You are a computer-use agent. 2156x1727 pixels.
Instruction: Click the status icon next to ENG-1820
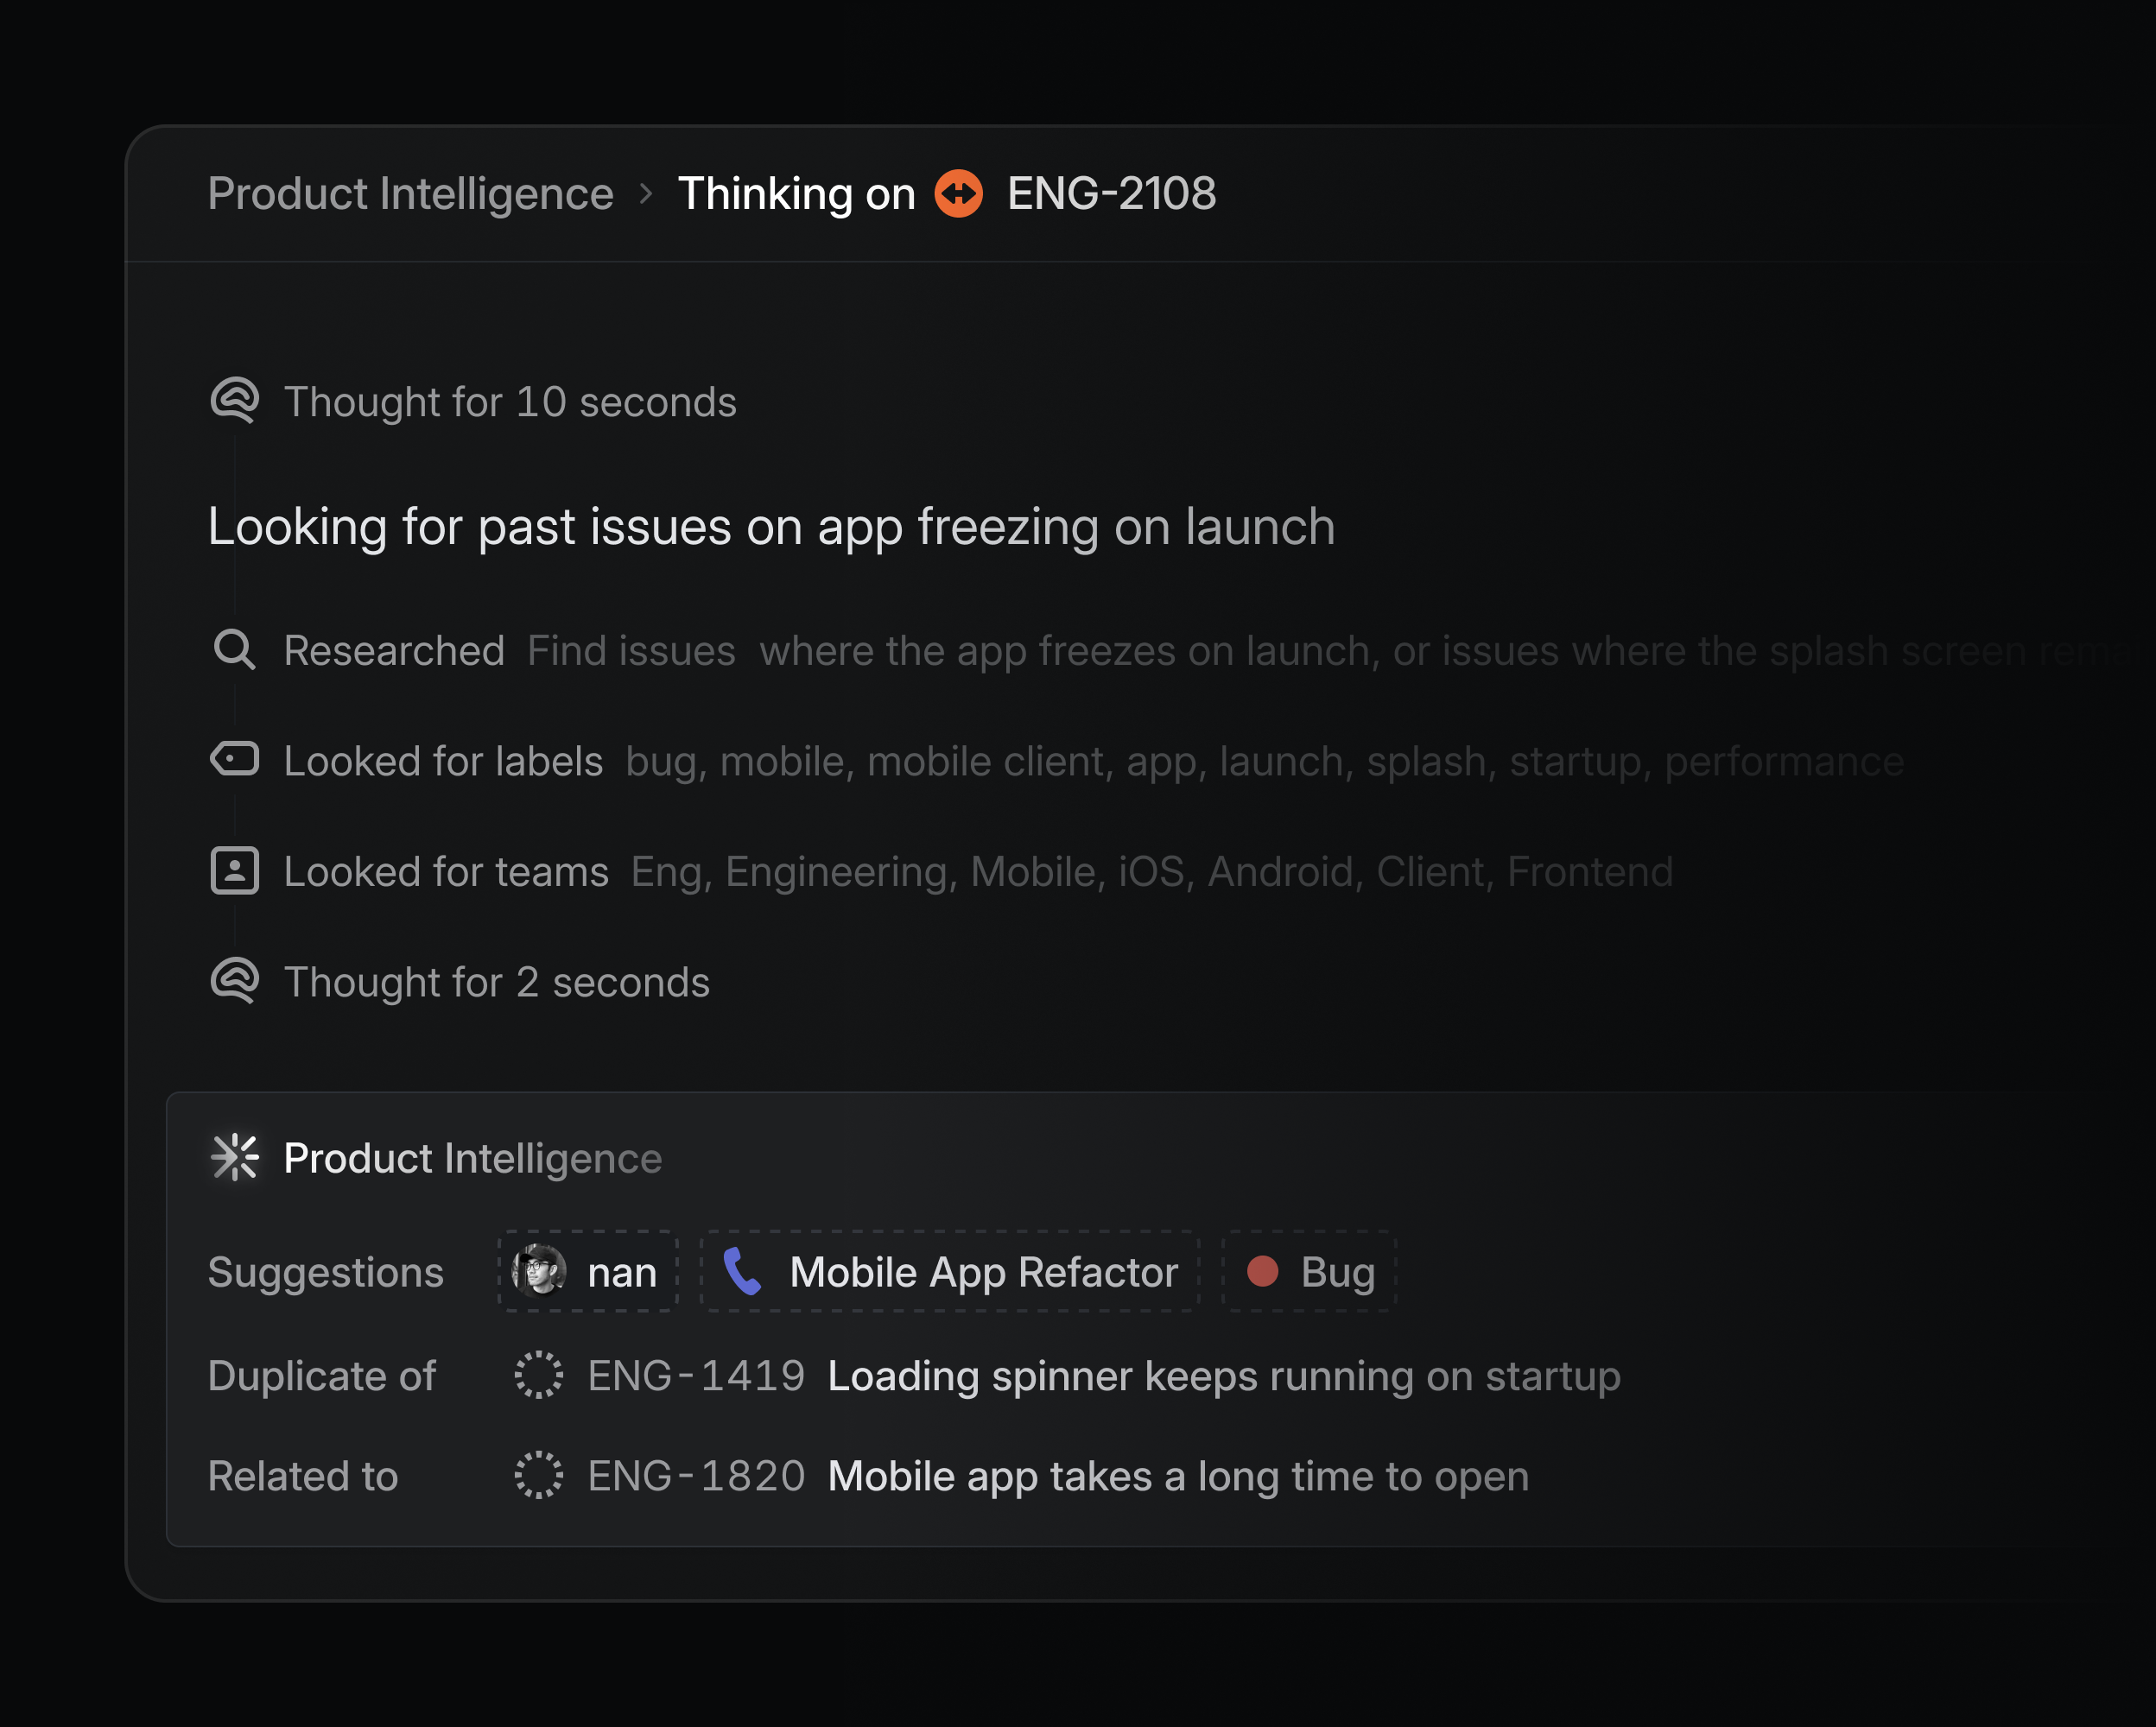pos(539,1475)
